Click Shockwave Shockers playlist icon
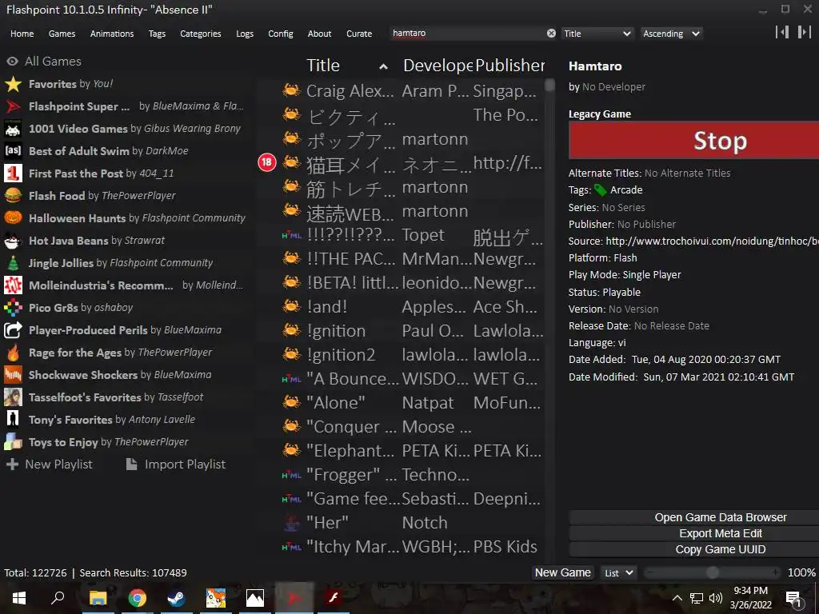Screen dimensions: 819x614 13,375
